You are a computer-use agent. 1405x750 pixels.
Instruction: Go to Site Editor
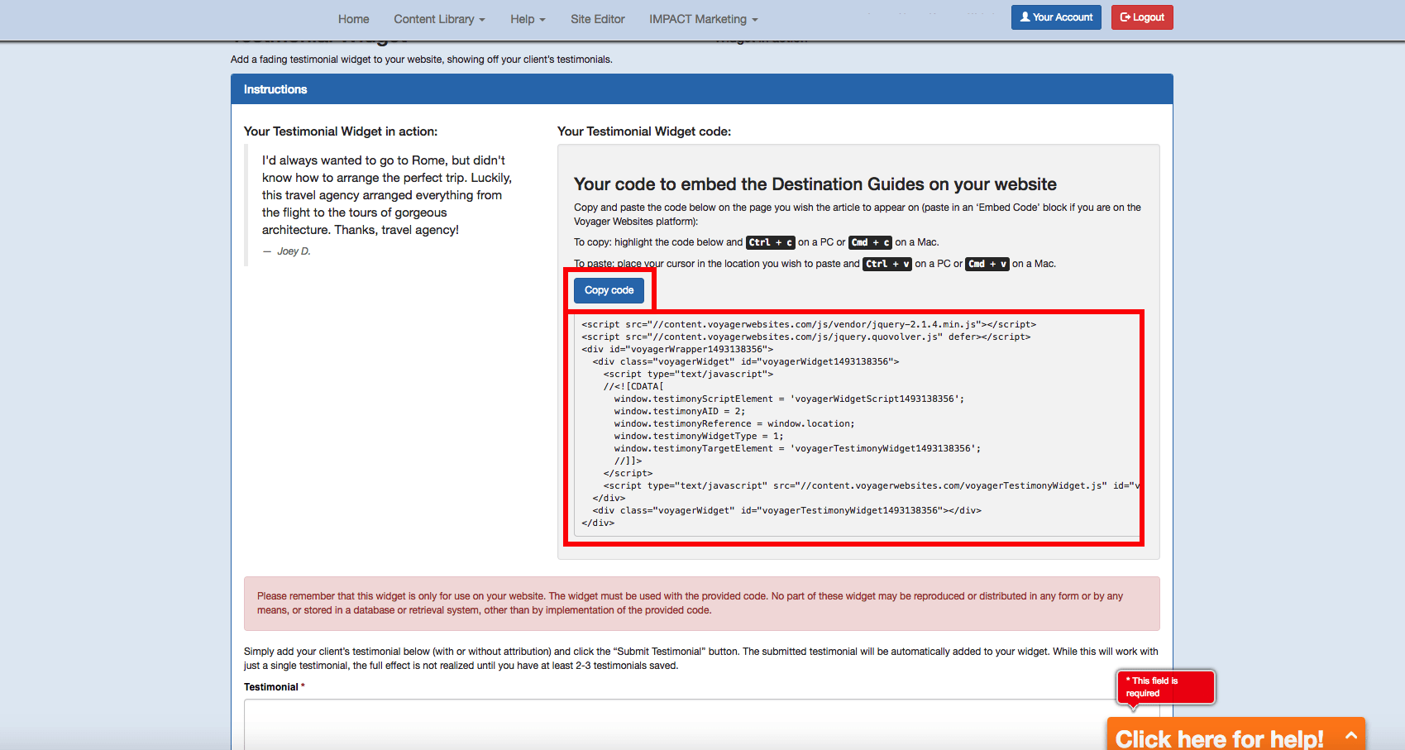tap(597, 19)
